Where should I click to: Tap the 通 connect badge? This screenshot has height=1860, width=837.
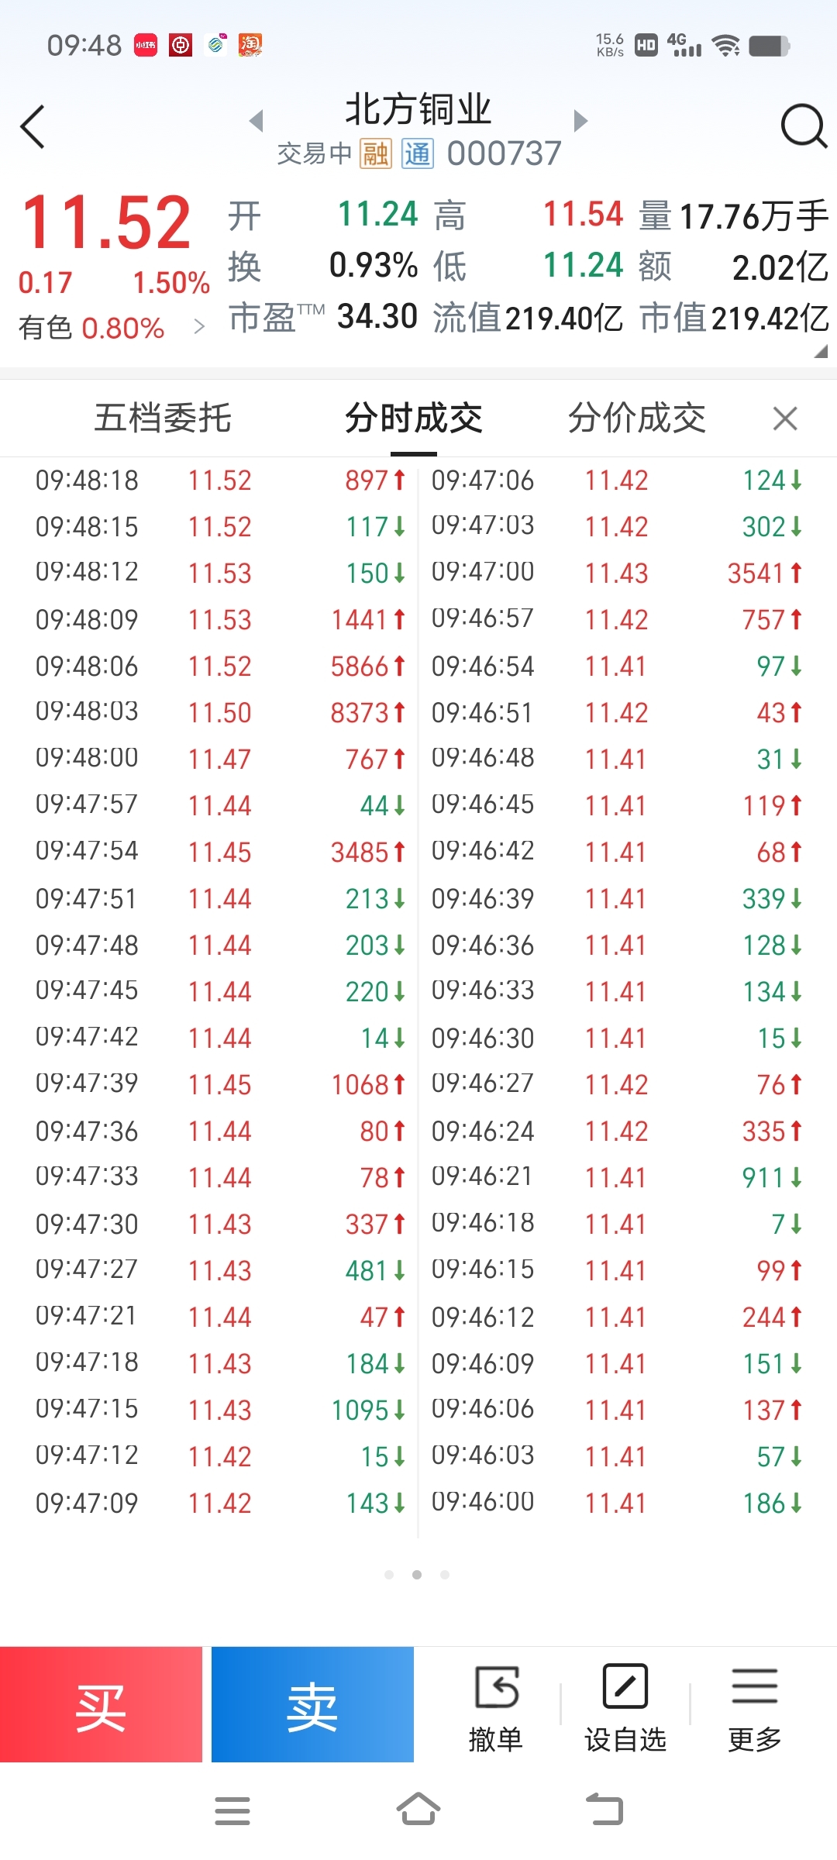(x=418, y=153)
